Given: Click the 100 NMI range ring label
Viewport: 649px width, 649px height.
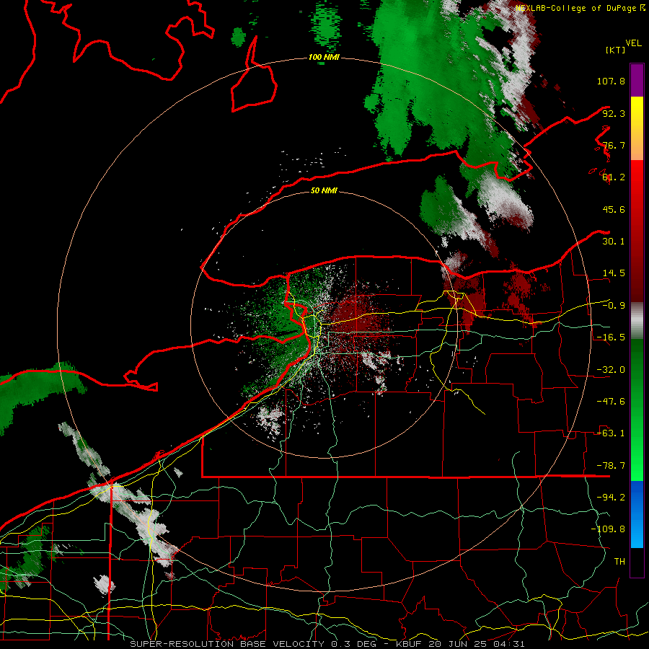Looking at the screenshot, I should tap(324, 57).
